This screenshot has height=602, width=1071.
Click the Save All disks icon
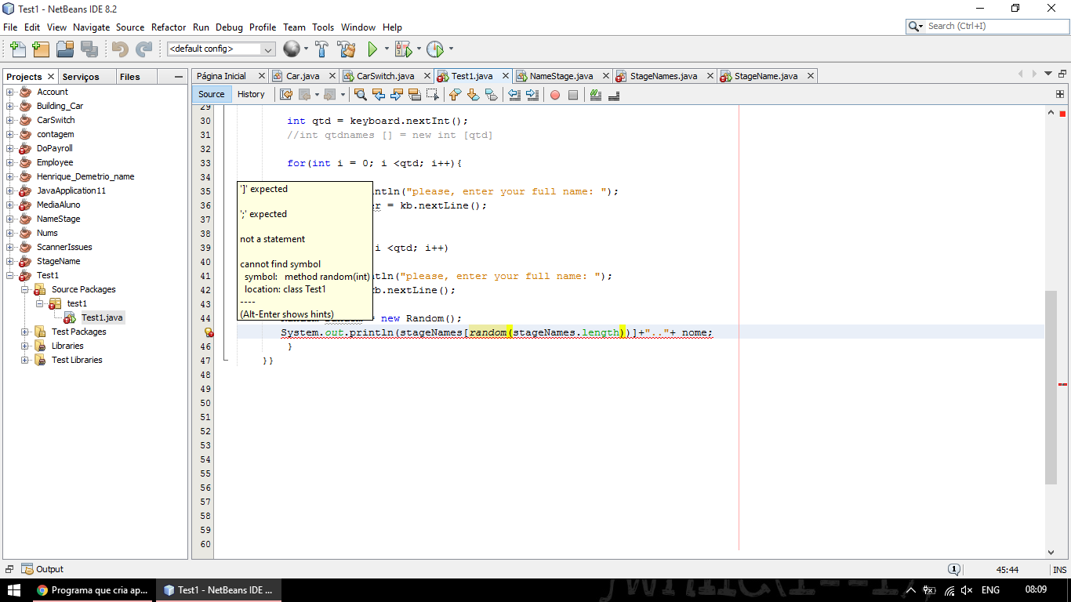[89, 49]
